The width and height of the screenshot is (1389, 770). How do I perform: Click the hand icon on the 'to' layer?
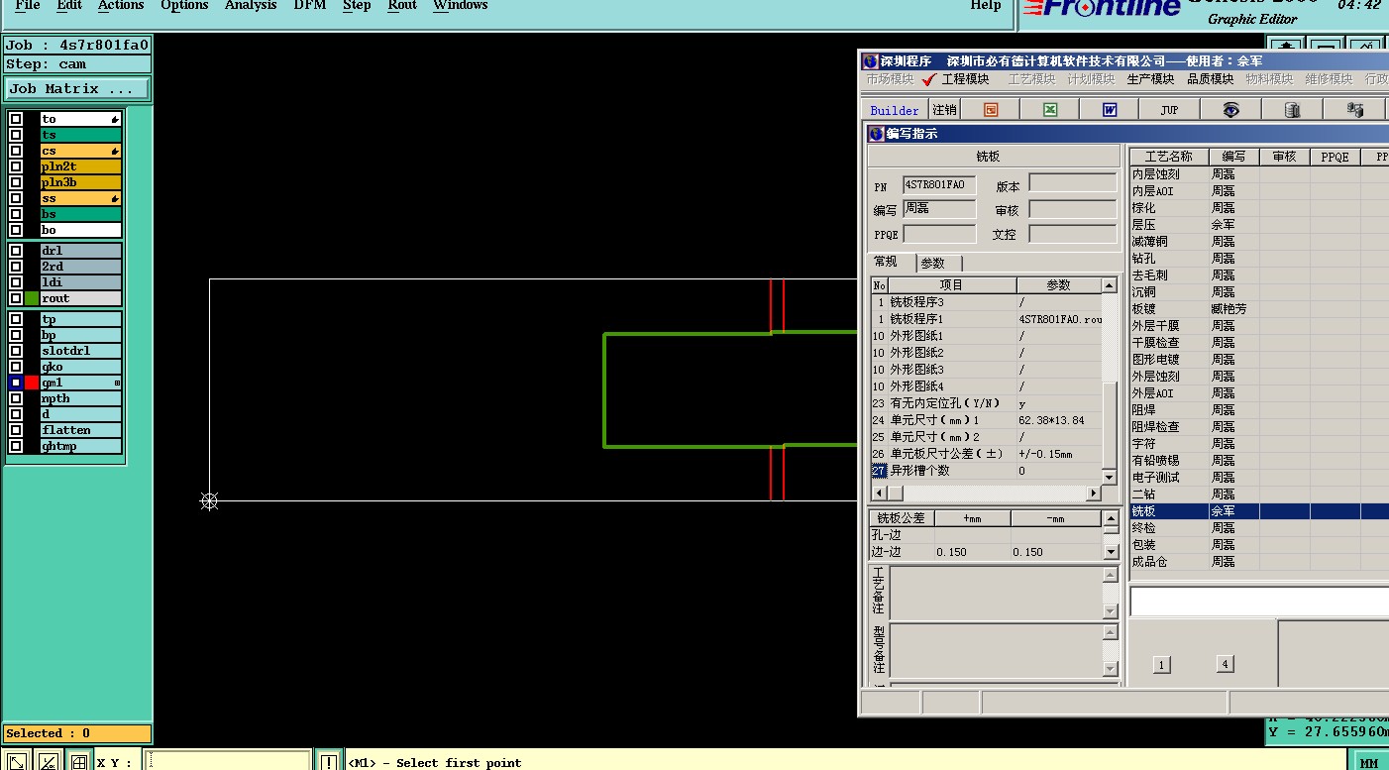click(115, 119)
